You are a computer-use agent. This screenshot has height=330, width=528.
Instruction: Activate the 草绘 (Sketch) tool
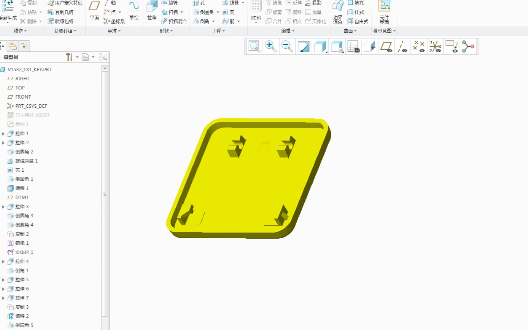point(134,12)
